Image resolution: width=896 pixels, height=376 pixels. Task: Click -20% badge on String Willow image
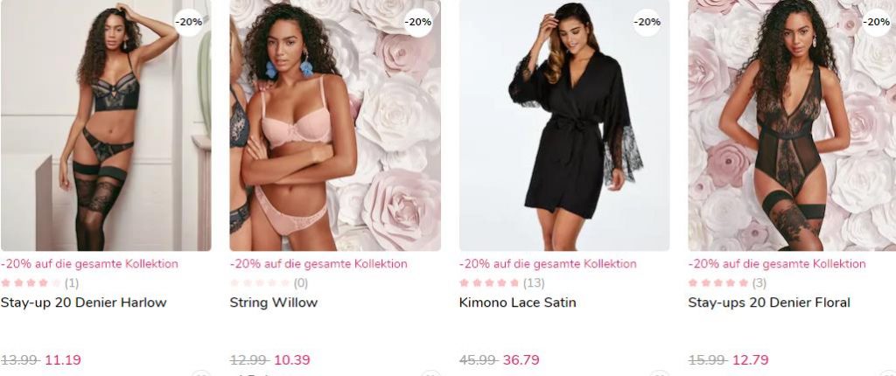(417, 22)
